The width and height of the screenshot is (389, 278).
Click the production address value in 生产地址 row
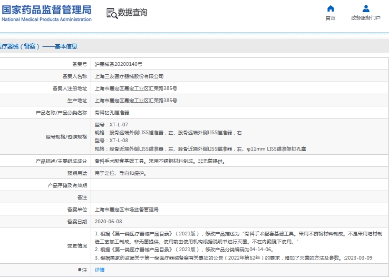point(135,101)
